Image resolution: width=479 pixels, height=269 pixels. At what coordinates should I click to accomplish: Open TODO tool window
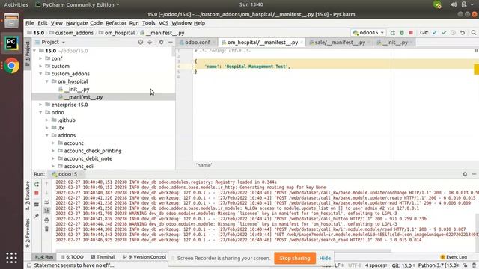[72, 257]
